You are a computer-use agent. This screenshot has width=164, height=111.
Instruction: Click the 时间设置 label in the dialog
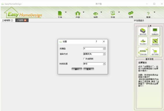(63, 64)
